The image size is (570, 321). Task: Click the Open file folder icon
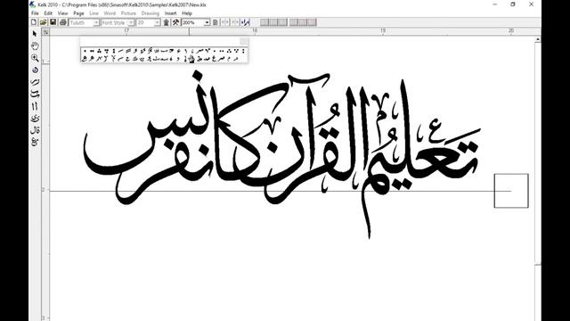point(44,22)
